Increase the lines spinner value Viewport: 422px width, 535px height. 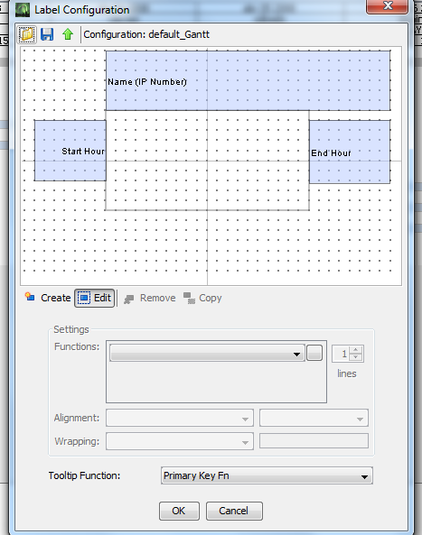click(356, 350)
